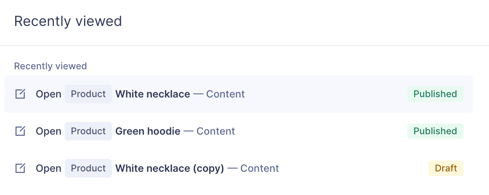This screenshot has width=489, height=195.
Task: Click the Product tag on White necklace row
Action: point(88,94)
